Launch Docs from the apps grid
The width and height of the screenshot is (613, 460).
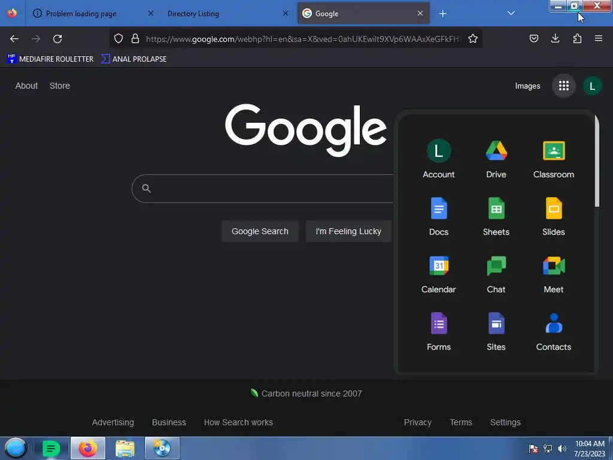coord(439,217)
